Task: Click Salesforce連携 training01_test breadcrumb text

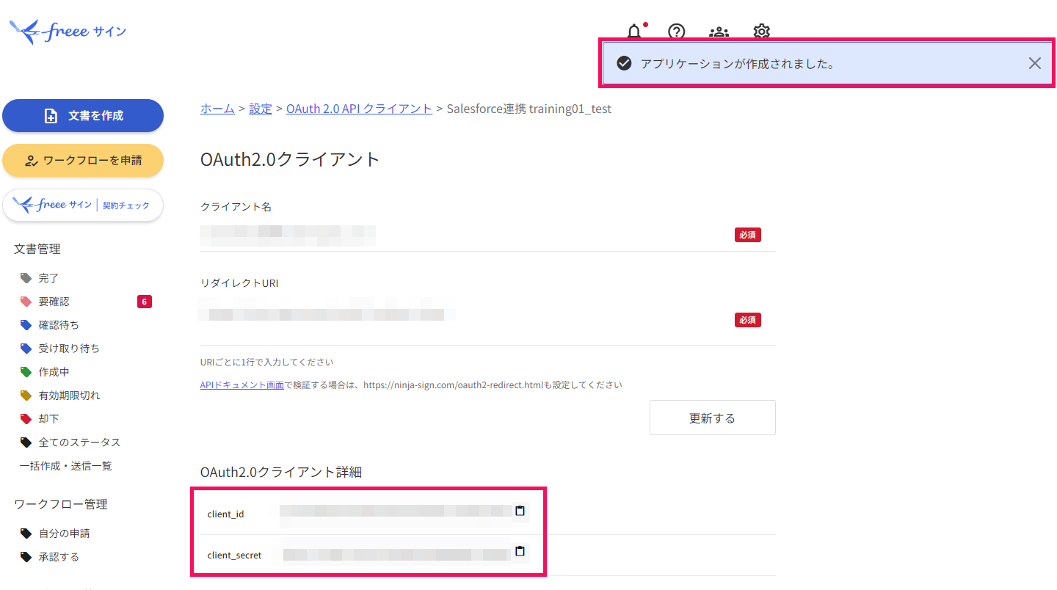Action: tap(529, 109)
